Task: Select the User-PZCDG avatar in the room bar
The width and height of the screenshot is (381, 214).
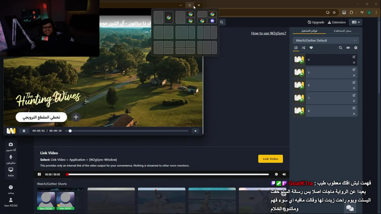Action: coord(46,201)
